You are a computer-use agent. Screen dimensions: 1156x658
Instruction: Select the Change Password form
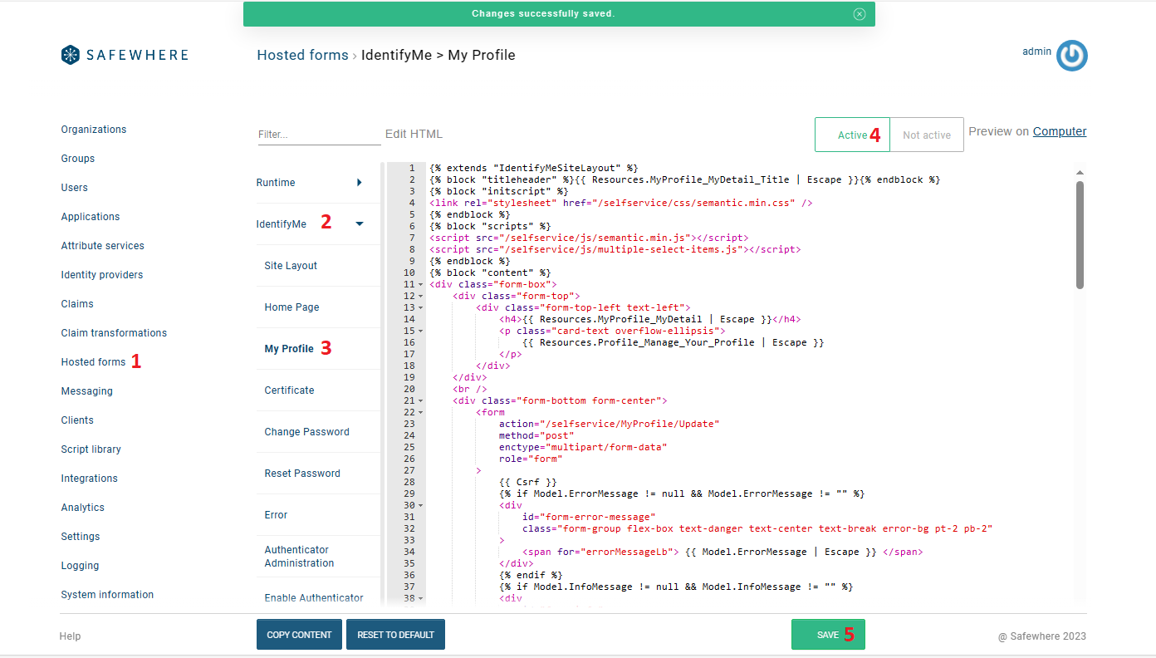click(306, 432)
